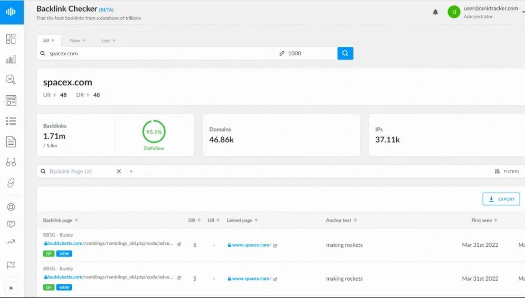Screen dimensions: 525x298
Task: Open the list icon in sidebar
Action: coord(11,121)
